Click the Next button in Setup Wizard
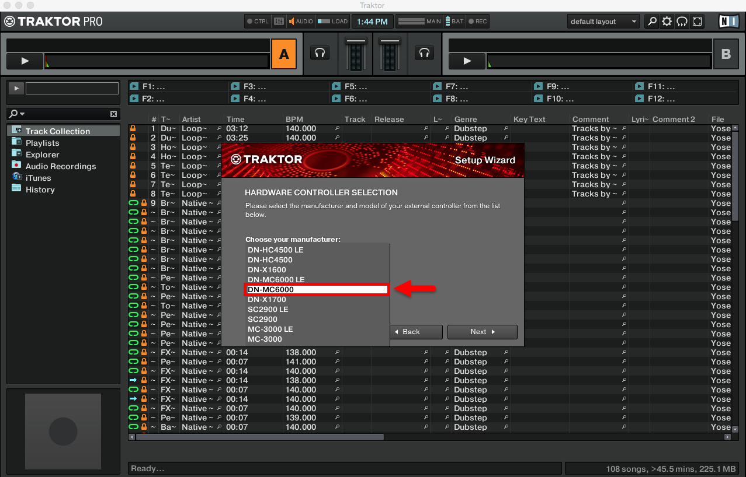This screenshot has height=477, width=746. click(482, 332)
